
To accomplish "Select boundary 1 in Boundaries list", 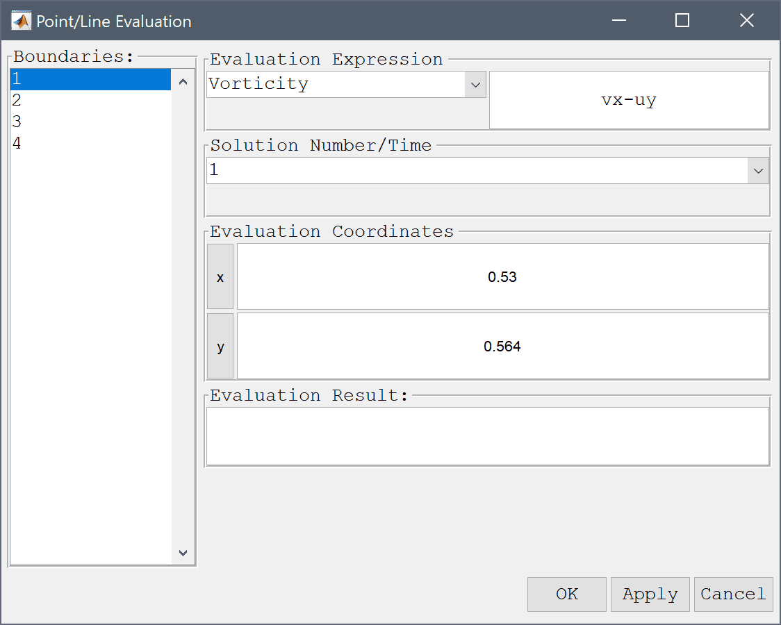I will 90,79.
